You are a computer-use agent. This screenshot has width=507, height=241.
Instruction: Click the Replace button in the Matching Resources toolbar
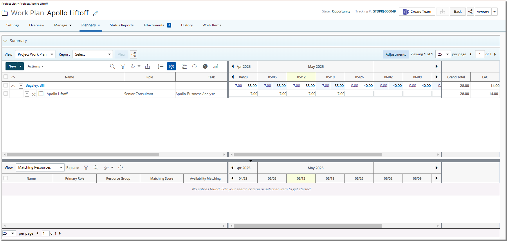[x=73, y=168]
